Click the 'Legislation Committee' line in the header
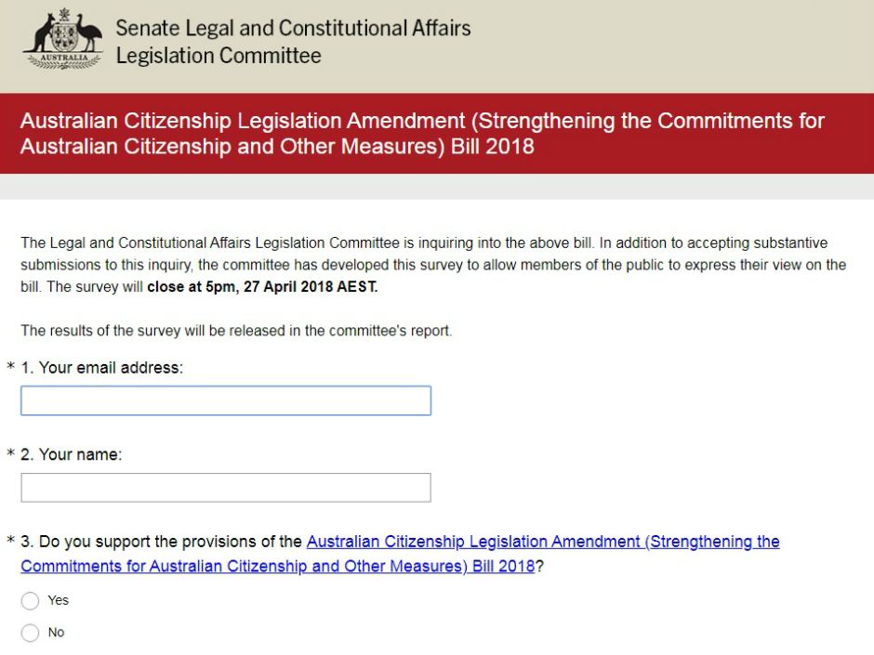Screen dimensions: 874x655 (x=218, y=56)
